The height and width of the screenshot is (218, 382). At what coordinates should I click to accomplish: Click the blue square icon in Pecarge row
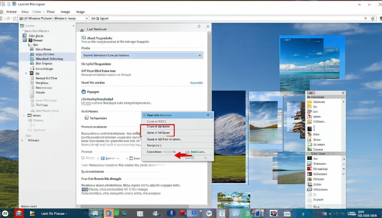tap(103, 158)
